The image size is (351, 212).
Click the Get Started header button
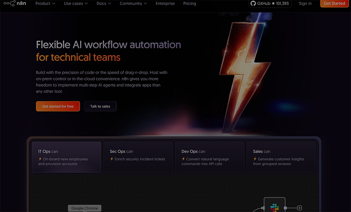pos(334,3)
